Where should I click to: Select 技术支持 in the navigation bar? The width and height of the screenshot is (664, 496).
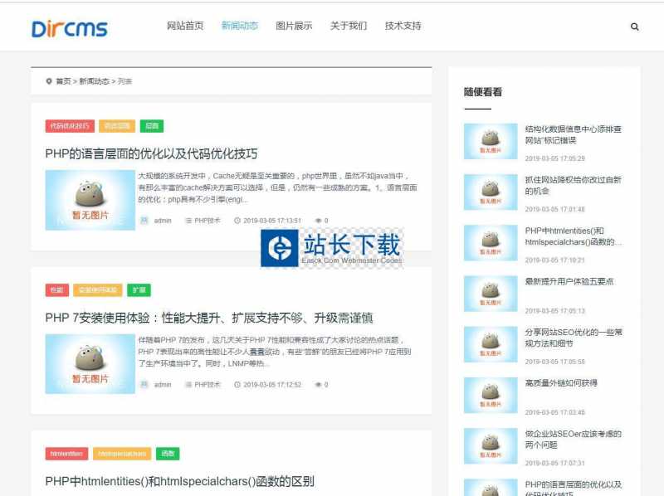coord(403,26)
